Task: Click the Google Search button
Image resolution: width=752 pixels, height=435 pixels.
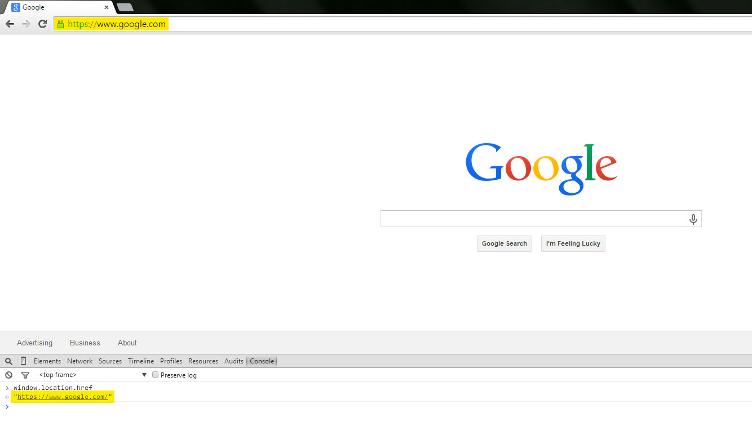Action: 505,243
